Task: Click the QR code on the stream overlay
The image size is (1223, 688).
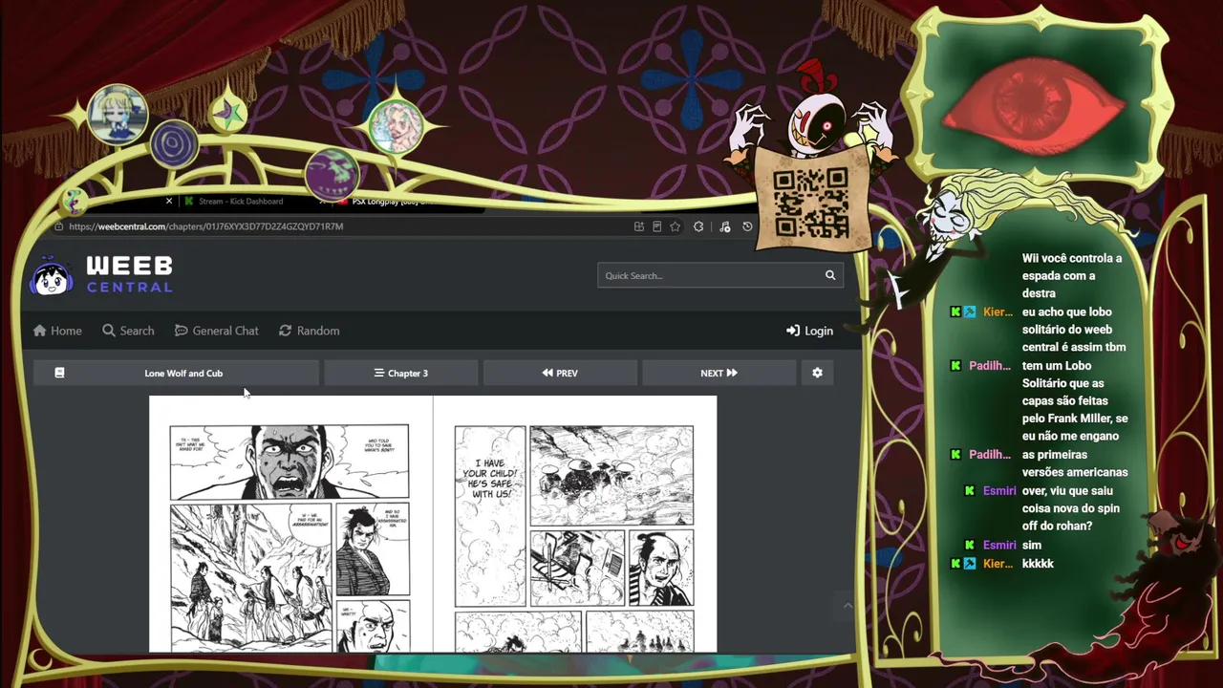Action: pos(810,203)
